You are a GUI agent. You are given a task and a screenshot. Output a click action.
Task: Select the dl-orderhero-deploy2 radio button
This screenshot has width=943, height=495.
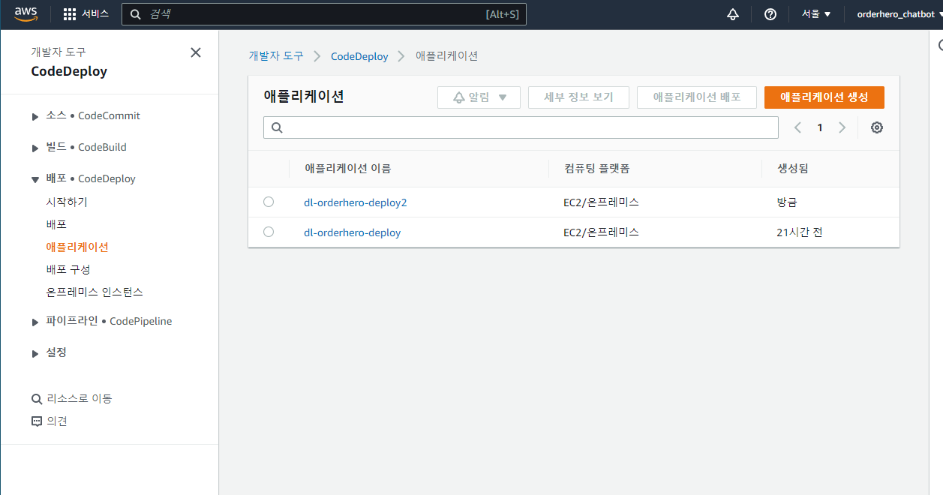tap(269, 202)
